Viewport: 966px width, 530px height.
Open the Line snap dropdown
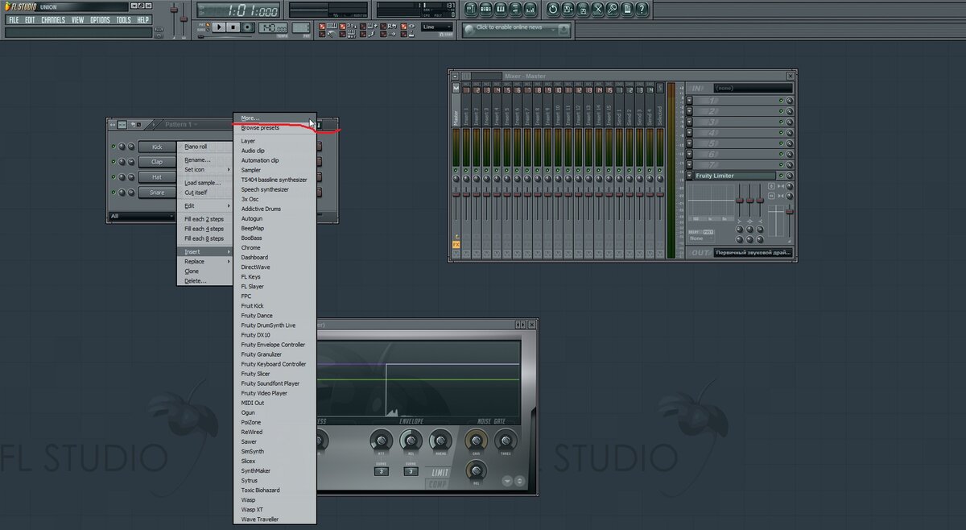click(437, 27)
